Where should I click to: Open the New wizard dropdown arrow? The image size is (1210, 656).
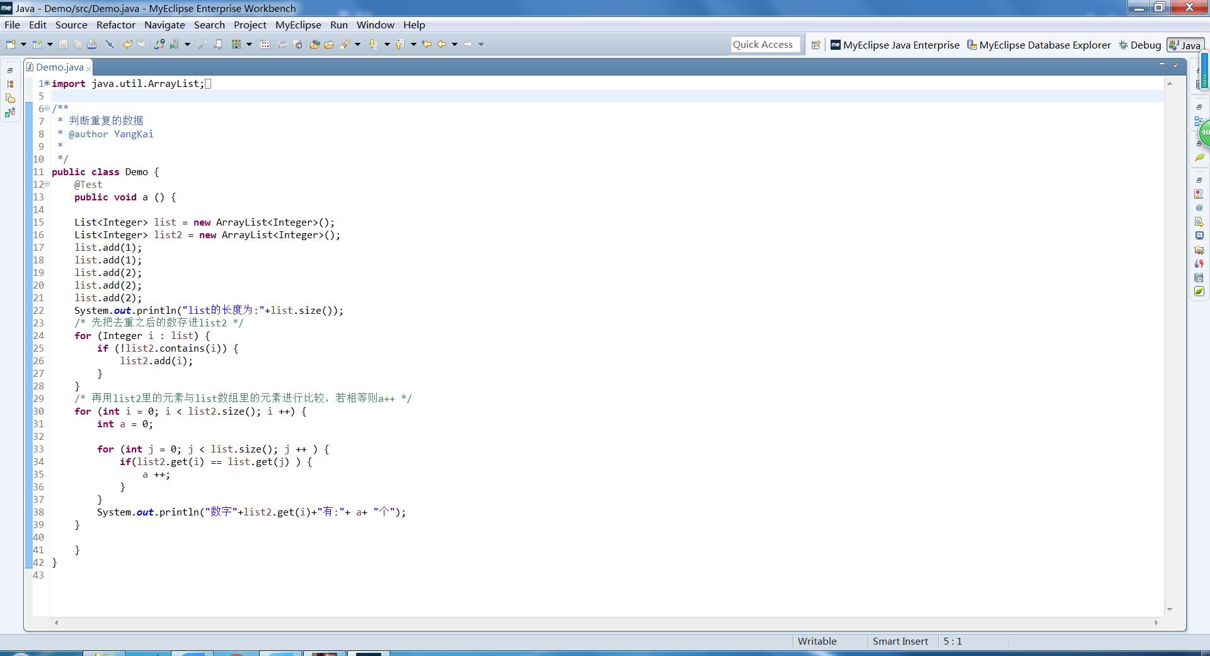[23, 44]
